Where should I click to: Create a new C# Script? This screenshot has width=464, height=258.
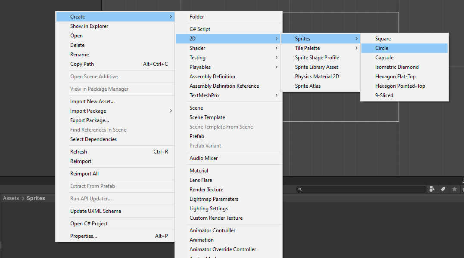tap(200, 29)
